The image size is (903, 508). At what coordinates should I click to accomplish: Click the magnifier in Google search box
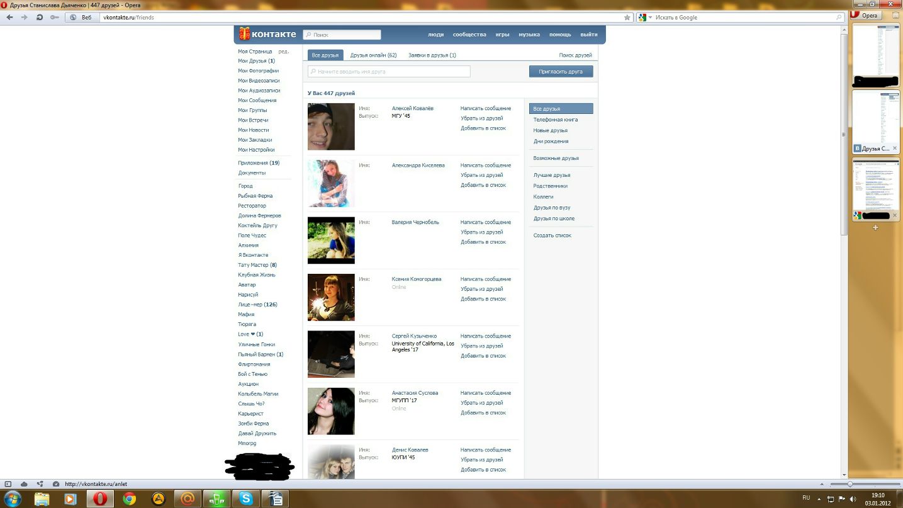839,18
